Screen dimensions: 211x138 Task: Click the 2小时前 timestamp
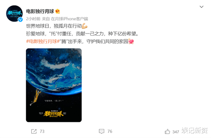33,19
